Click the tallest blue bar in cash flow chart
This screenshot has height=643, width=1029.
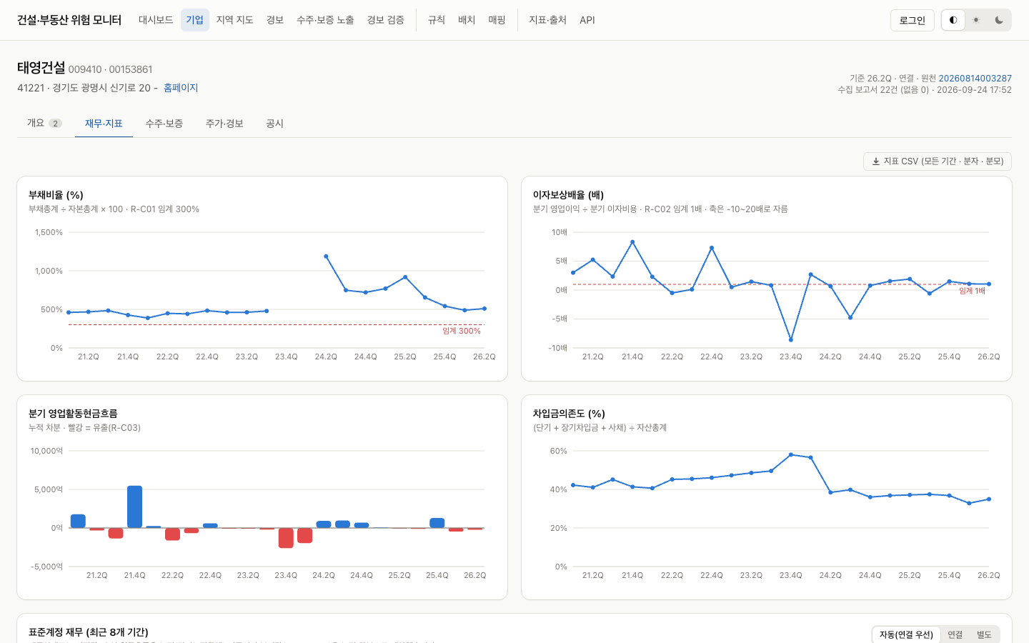pos(134,507)
